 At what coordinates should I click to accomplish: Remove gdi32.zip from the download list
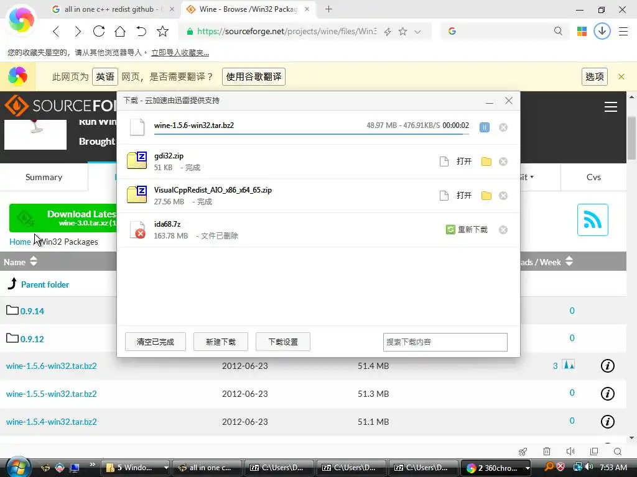click(x=503, y=161)
